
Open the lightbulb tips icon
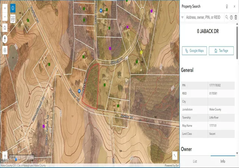click(227, 7)
